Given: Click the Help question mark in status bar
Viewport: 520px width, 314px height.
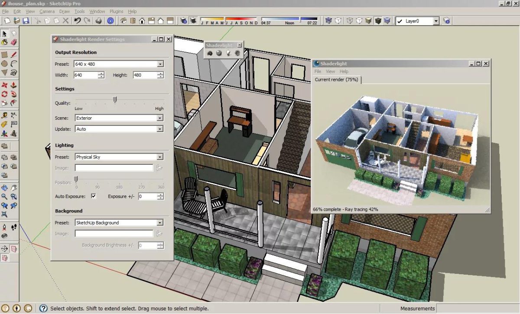Looking at the screenshot, I should coord(42,308).
